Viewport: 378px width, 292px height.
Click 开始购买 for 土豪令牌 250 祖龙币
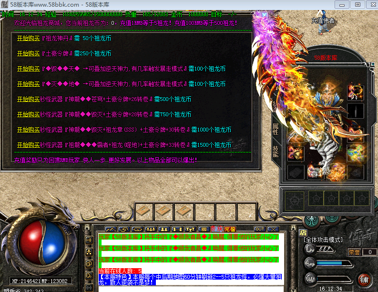29,53
